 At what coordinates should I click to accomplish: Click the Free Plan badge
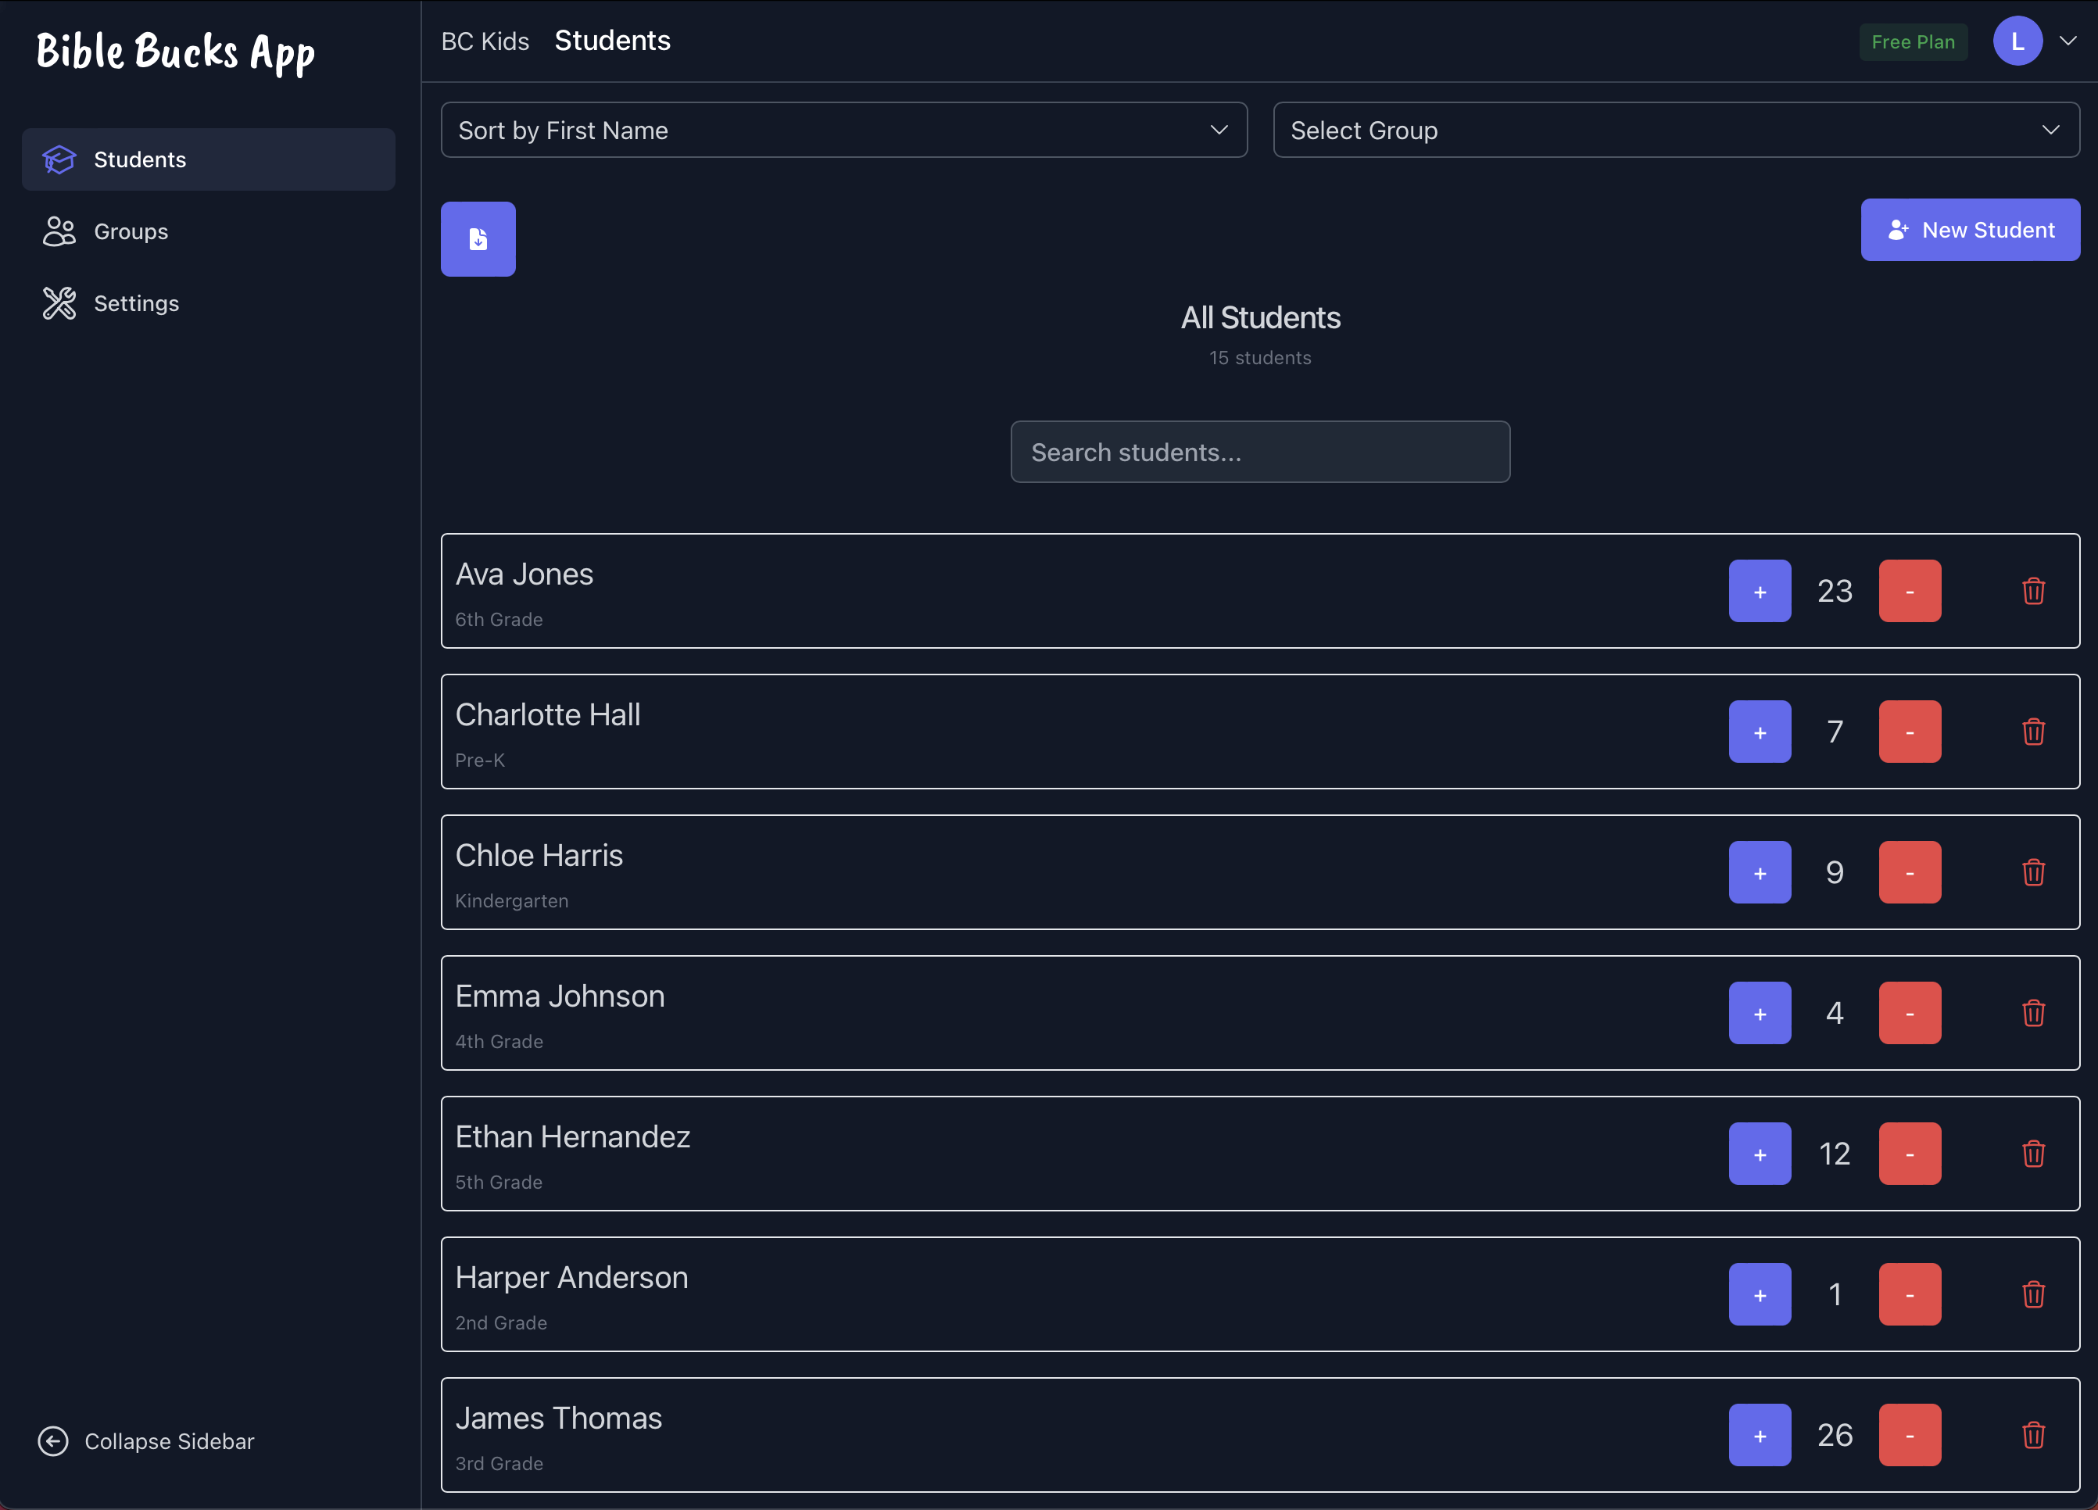tap(1913, 41)
